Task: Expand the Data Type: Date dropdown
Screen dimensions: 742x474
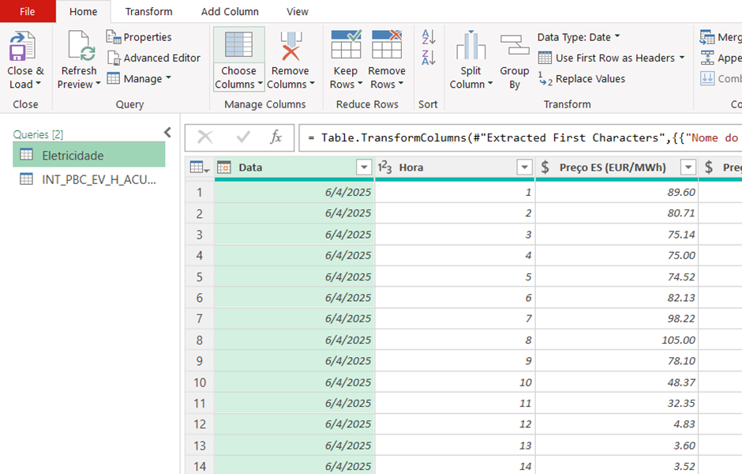Action: pyautogui.click(x=579, y=37)
